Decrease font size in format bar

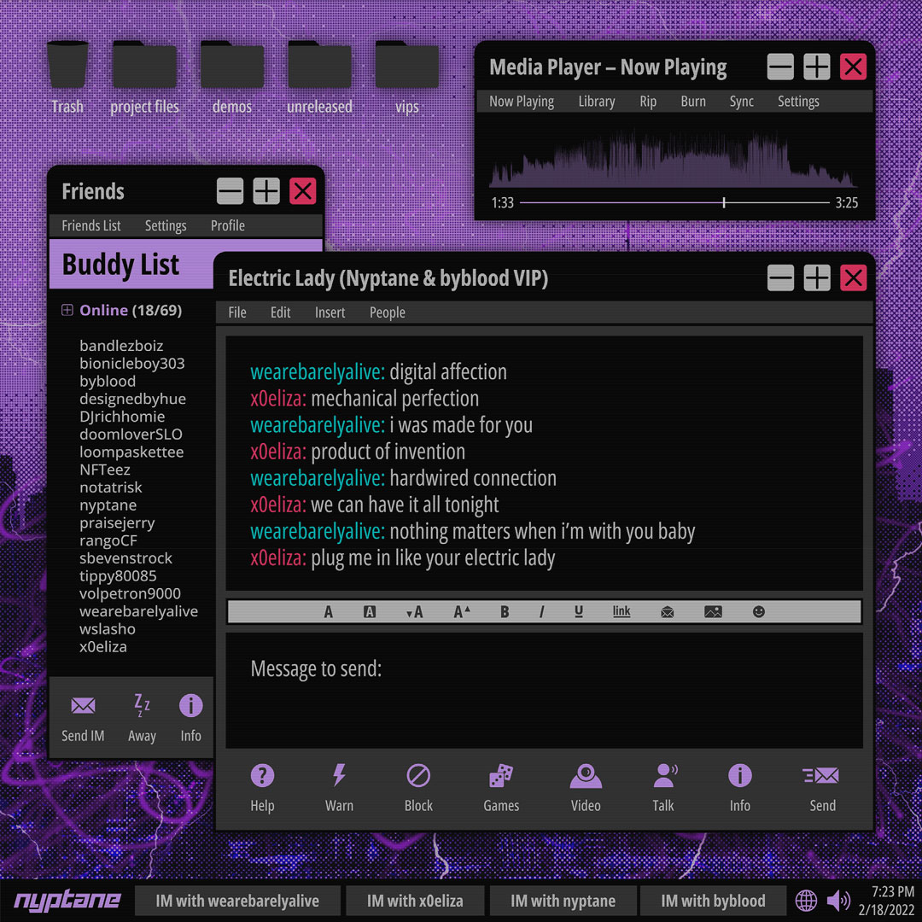(x=415, y=612)
